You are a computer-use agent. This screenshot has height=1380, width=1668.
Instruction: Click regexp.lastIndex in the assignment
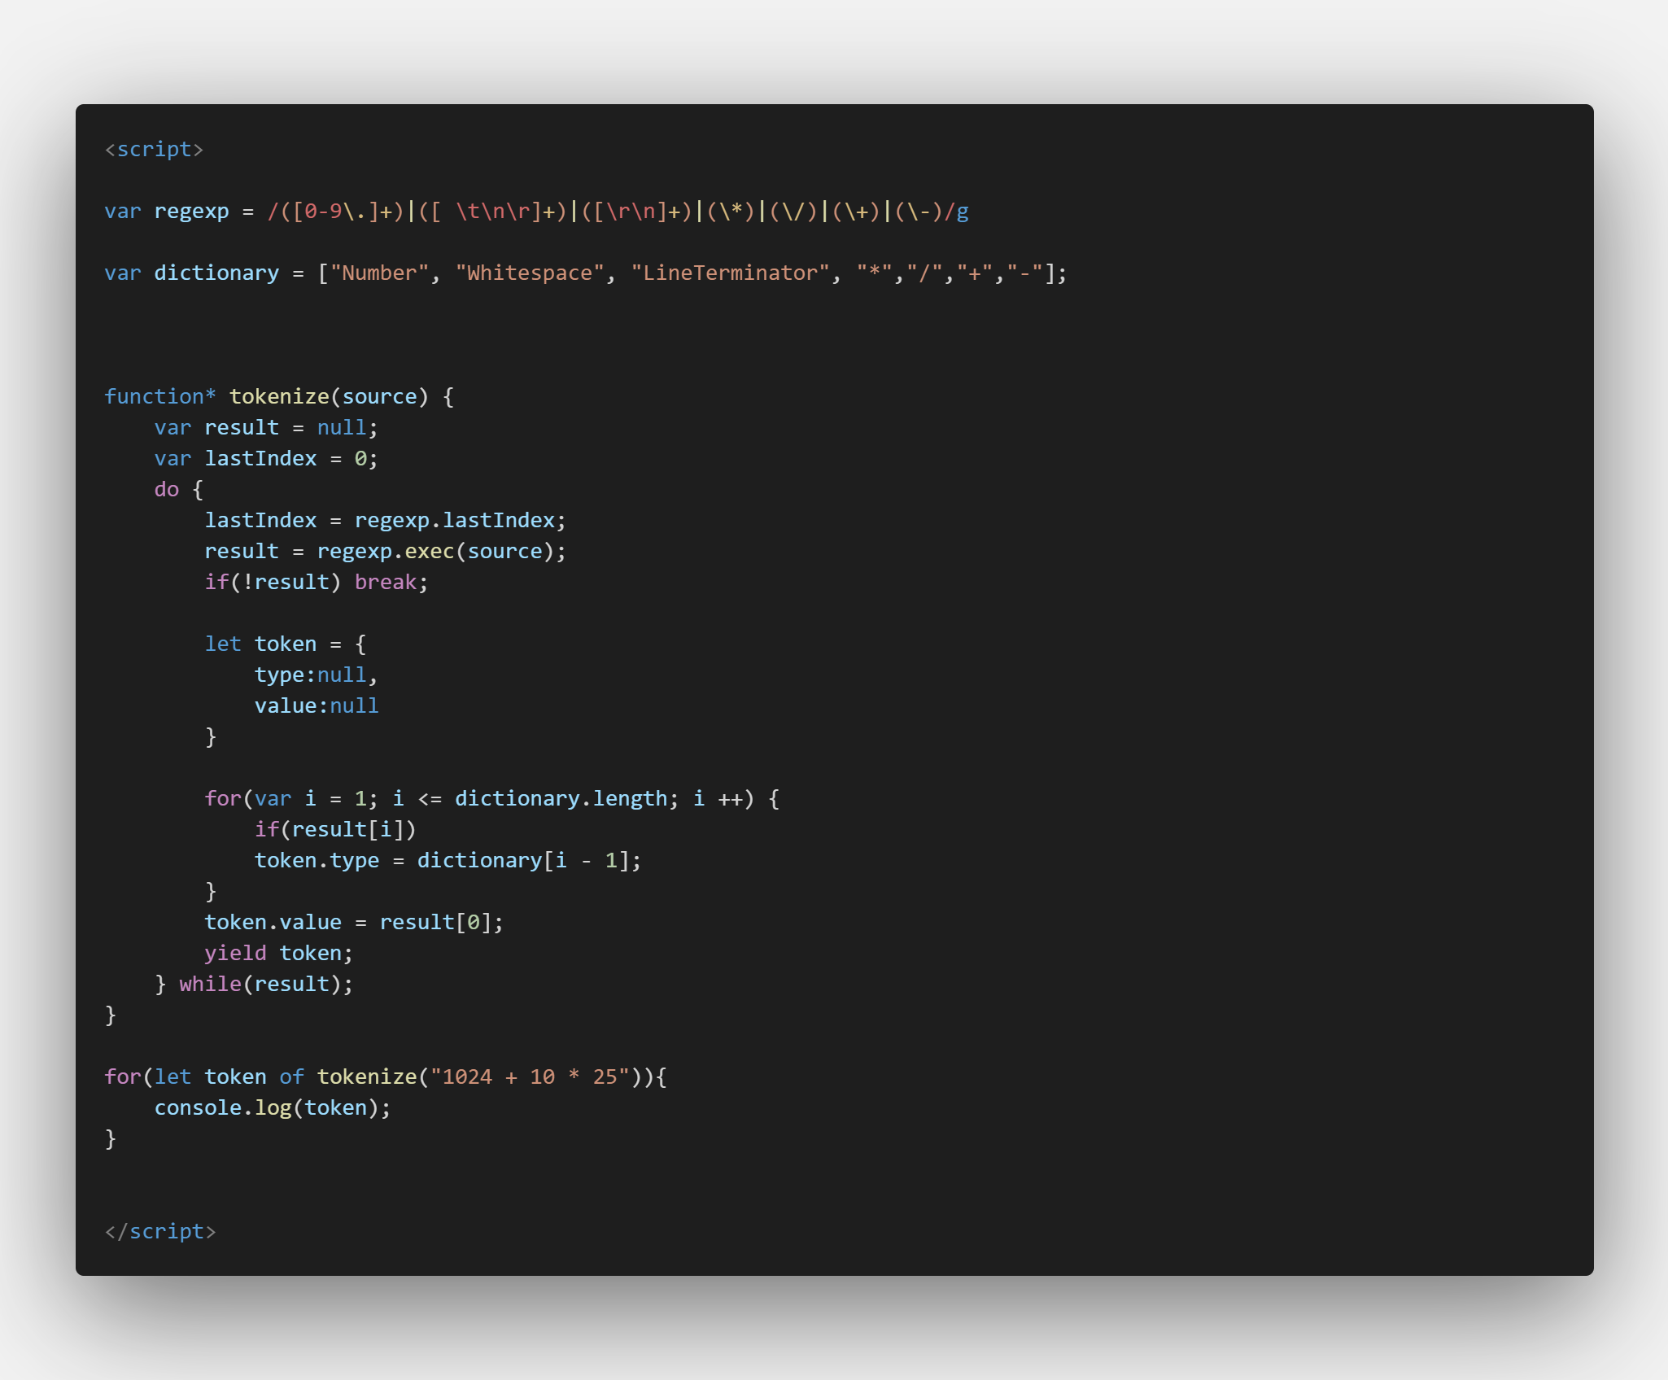[x=454, y=521]
